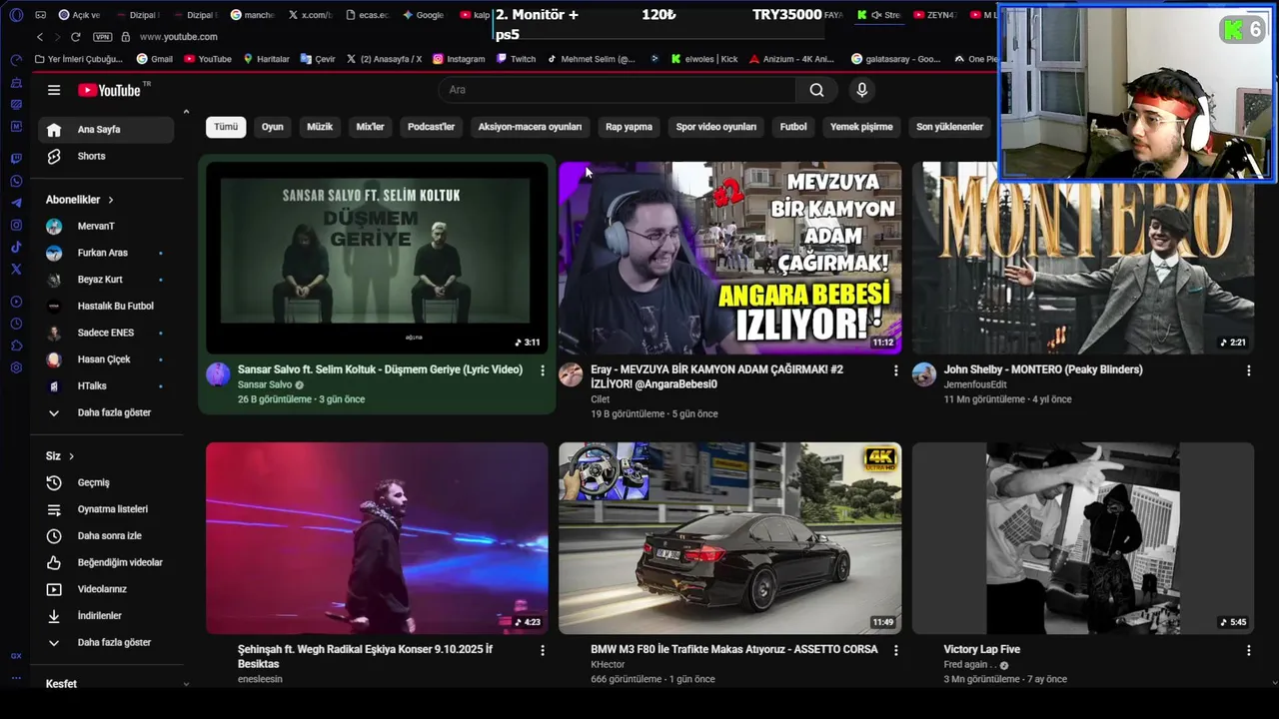
Task: Select the Rap yapma filter chip
Action: click(629, 127)
